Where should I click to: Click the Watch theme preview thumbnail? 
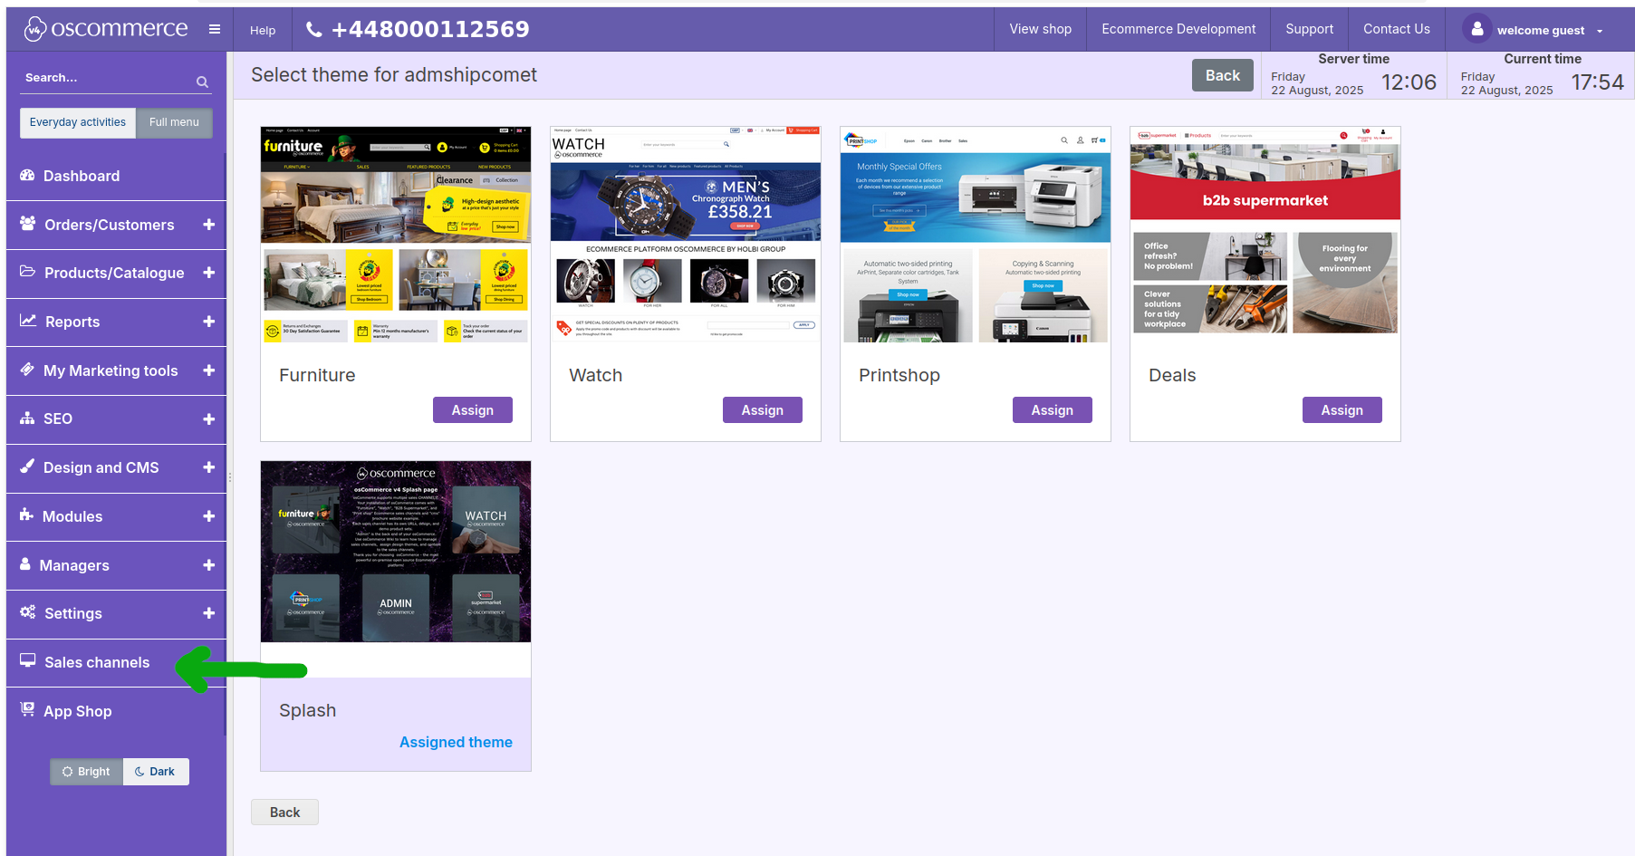pyautogui.click(x=686, y=235)
